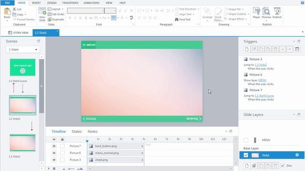
Task: Open the font name combo box
Action: pos(86,10)
